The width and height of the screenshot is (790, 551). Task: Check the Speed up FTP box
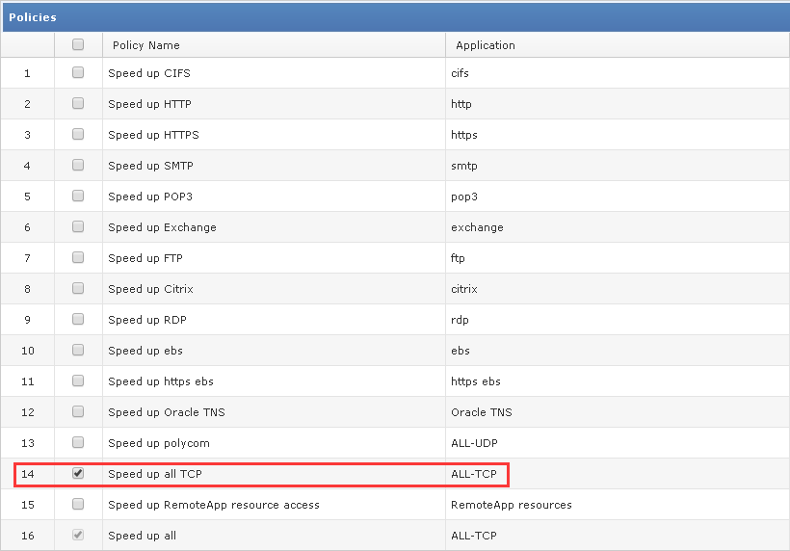(x=78, y=257)
